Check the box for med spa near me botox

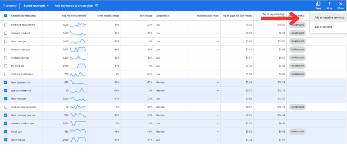coord(5,107)
